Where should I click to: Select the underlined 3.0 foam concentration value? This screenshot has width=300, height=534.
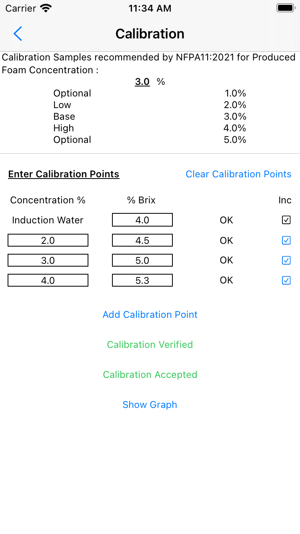click(142, 82)
